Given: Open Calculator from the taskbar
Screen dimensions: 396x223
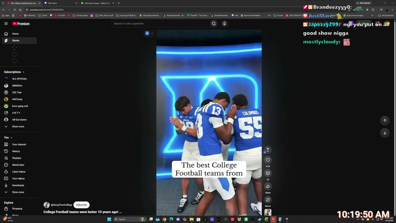Looking at the screenshot, I should 280,219.
